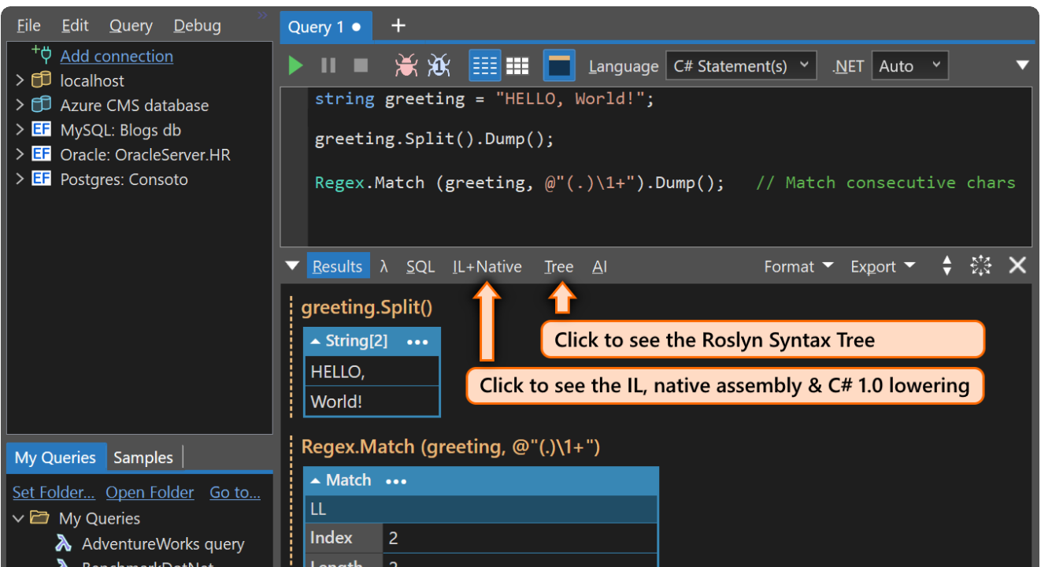This screenshot has height=567, width=1041.
Task: Attach debugger using the numbered bug icon
Action: [x=439, y=66]
